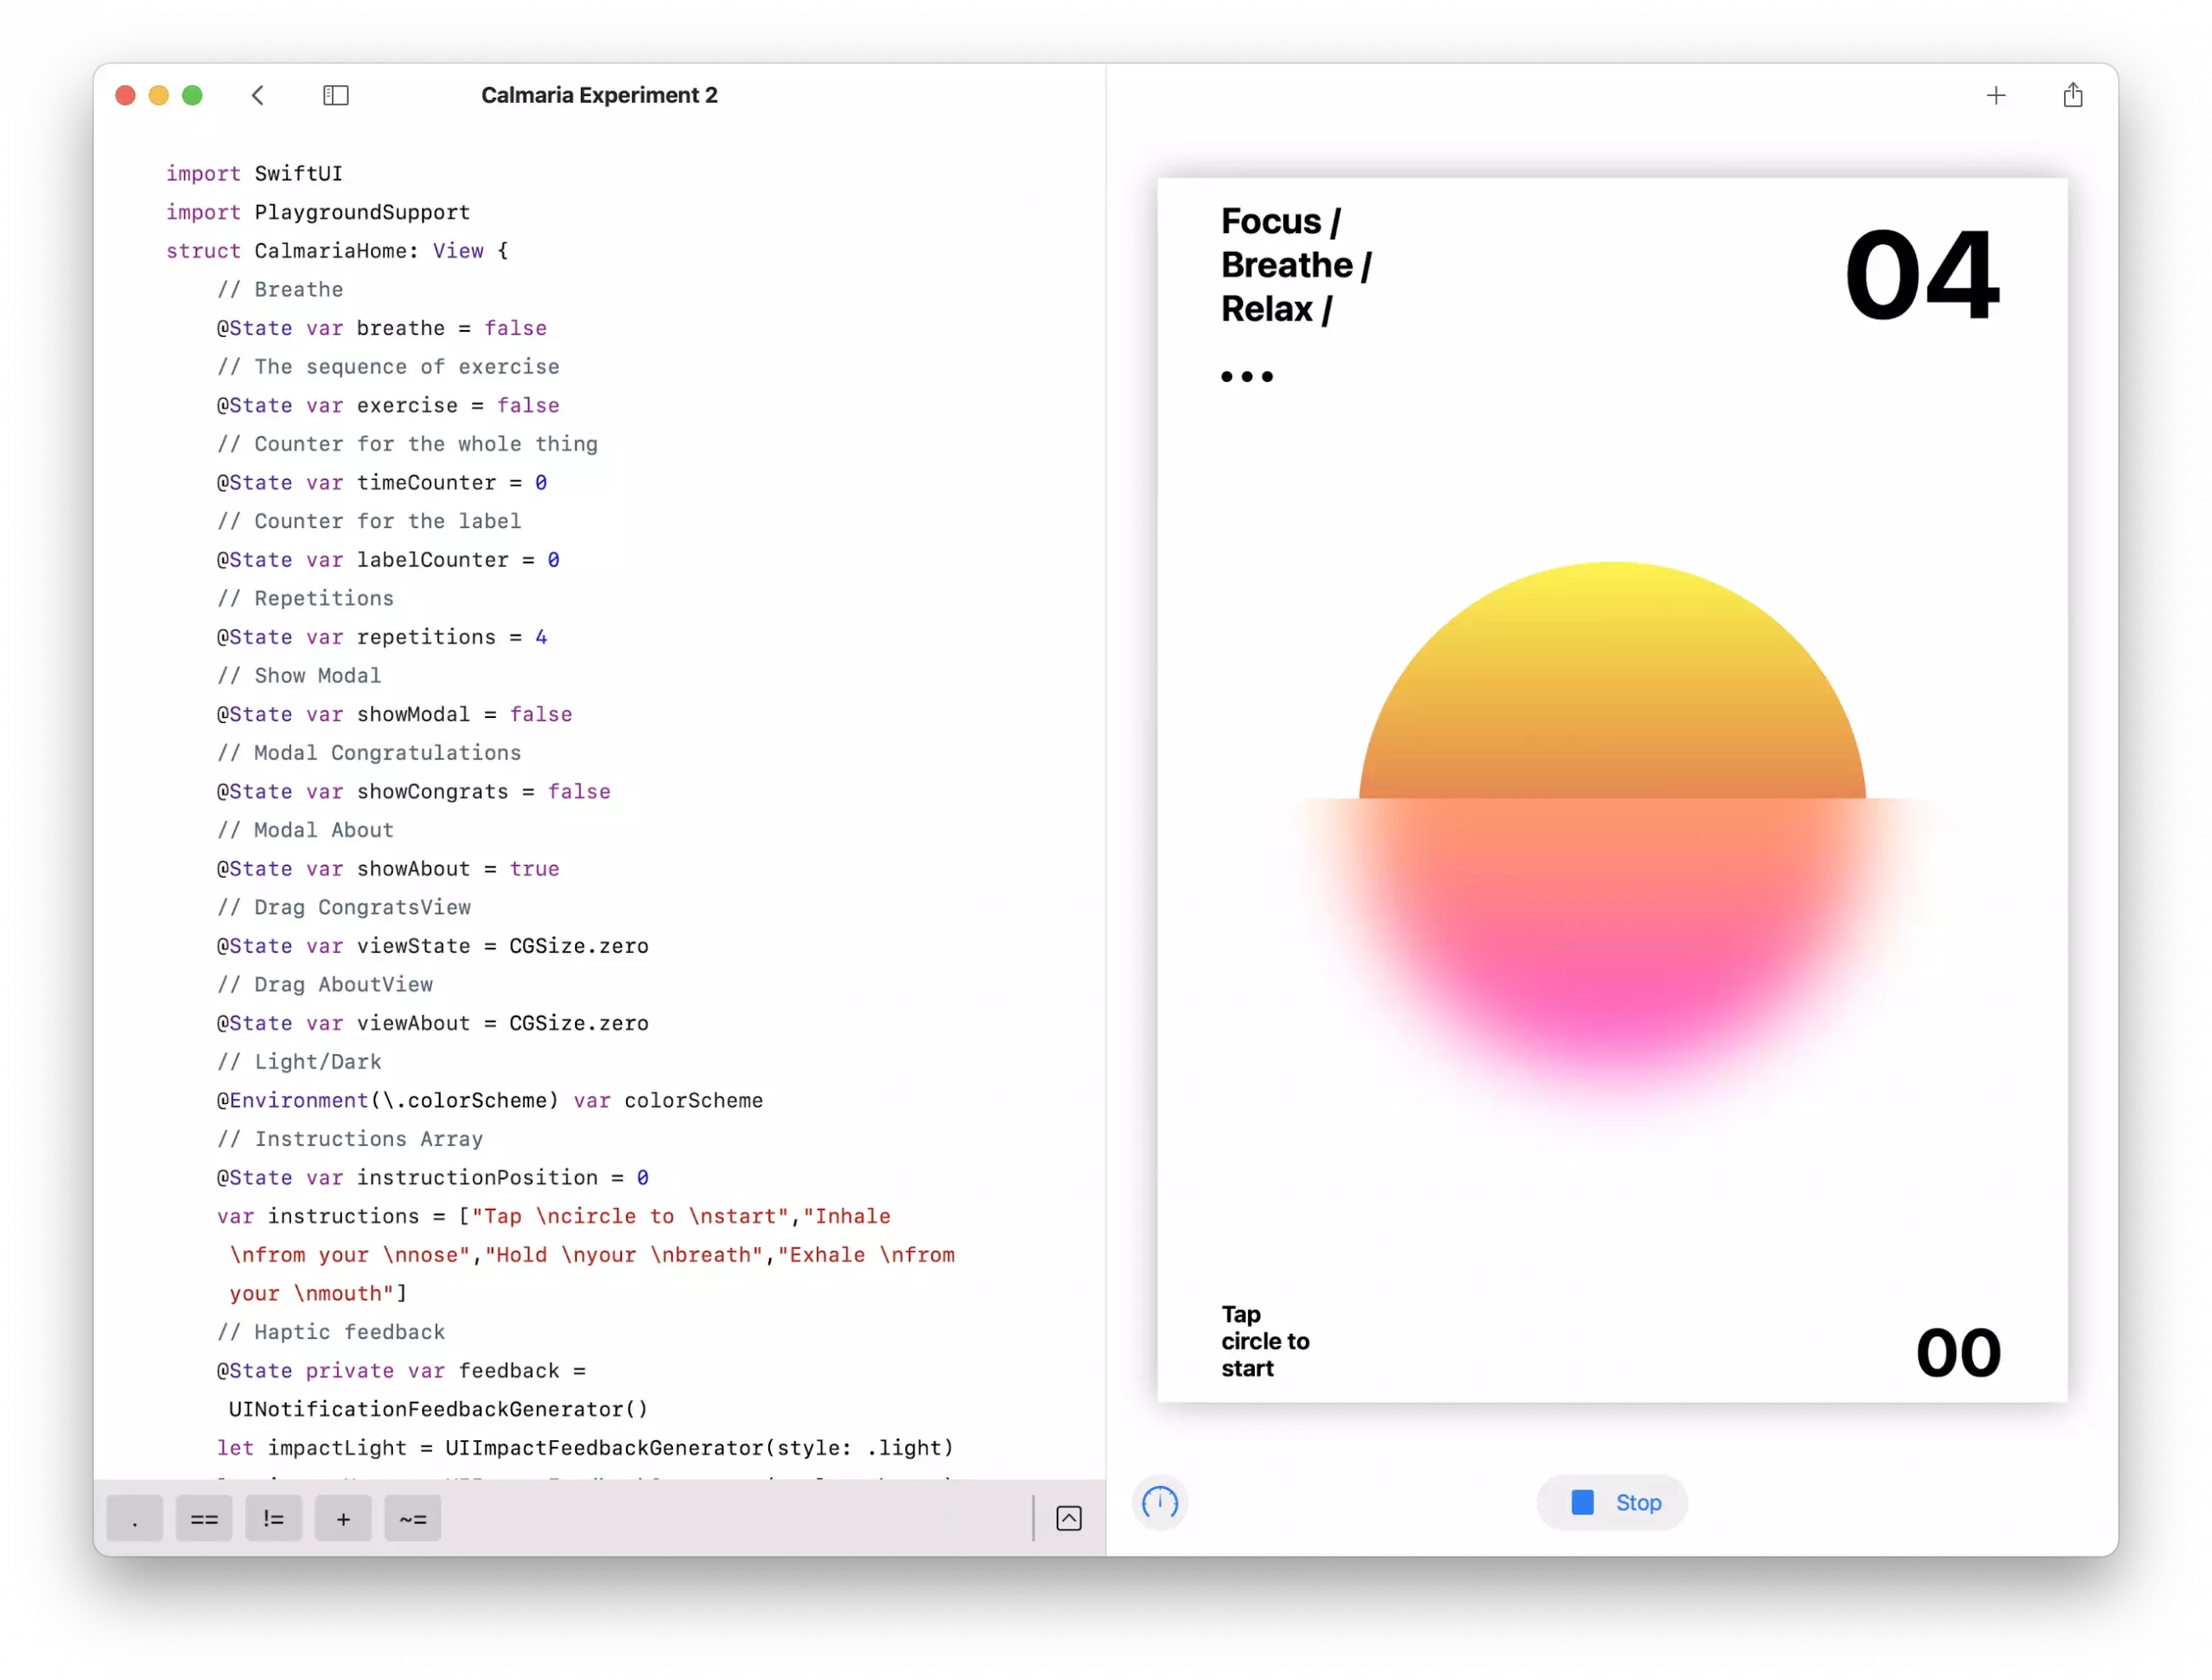The height and width of the screenshot is (1680, 2212).
Task: Insert the "+" operator token
Action: pyautogui.click(x=342, y=1518)
